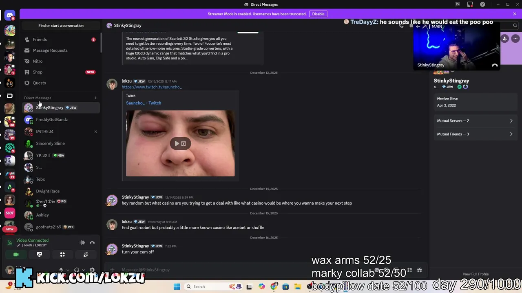Expand Mutual Servers — 2
Viewport: 522px width, 293px height.
(x=475, y=121)
